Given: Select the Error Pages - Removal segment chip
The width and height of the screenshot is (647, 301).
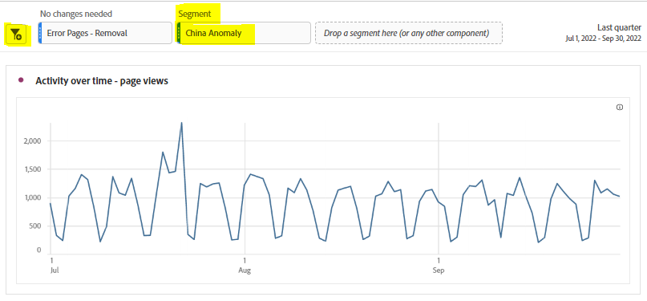Looking at the screenshot, I should [x=105, y=33].
